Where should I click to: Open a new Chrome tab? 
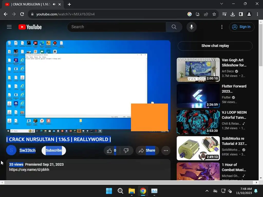tap(69, 4)
